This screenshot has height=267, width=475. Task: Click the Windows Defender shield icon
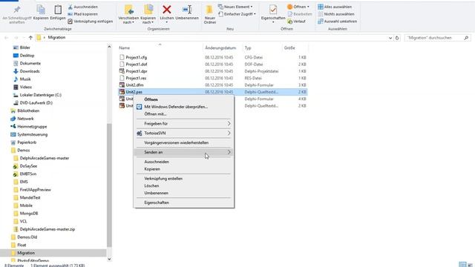coord(139,107)
